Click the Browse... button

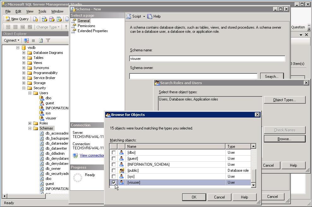coord(285,139)
